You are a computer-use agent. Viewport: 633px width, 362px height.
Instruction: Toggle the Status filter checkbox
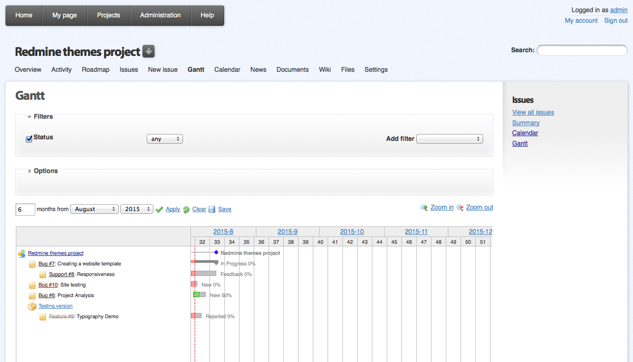pyautogui.click(x=29, y=139)
